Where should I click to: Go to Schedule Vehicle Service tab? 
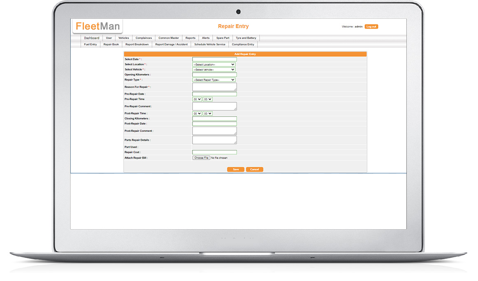point(210,44)
